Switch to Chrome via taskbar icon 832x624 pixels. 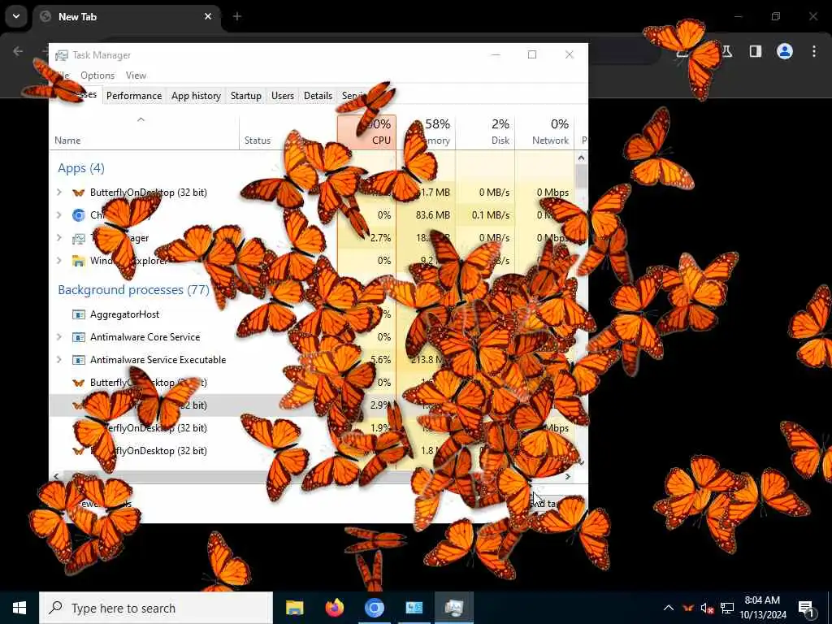pyautogui.click(x=374, y=608)
